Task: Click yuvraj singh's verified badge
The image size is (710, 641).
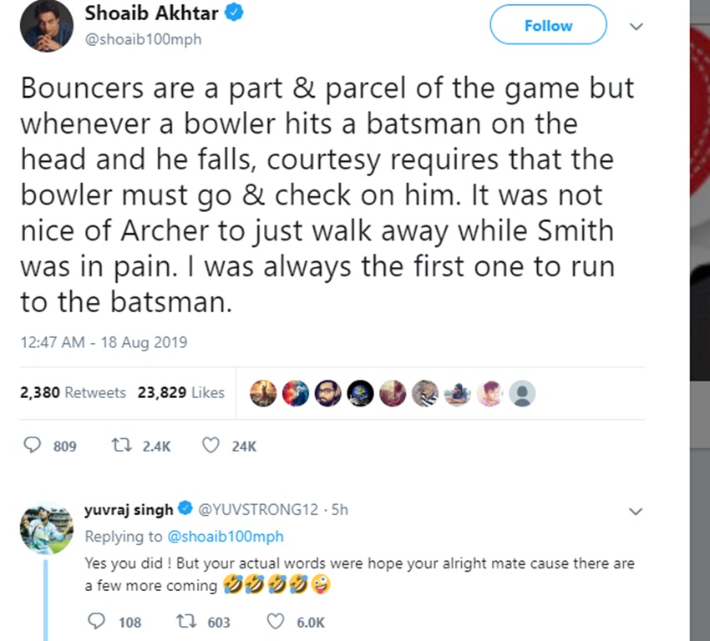Action: coord(185,510)
